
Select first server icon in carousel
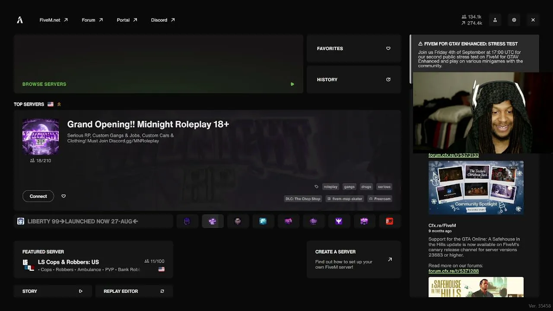187,221
